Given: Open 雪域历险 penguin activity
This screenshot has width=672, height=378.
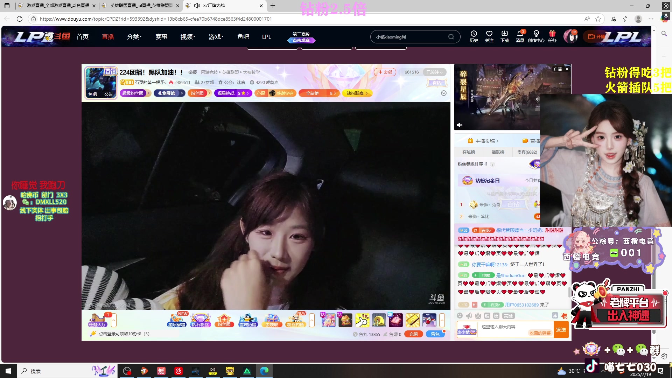Looking at the screenshot, I should [x=248, y=320].
